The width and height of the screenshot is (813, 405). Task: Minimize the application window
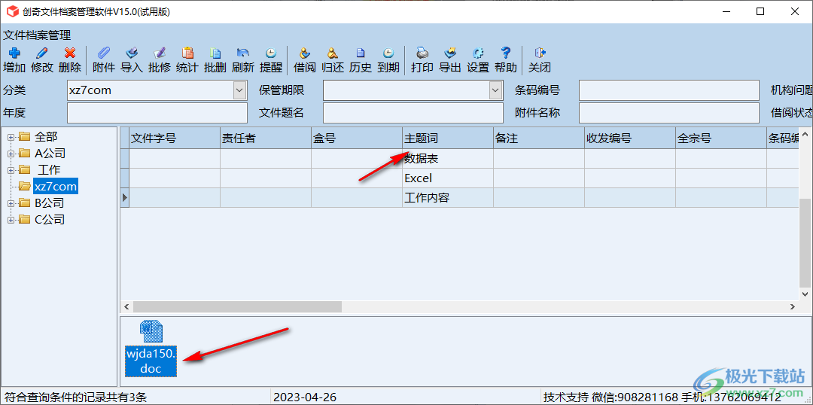[726, 11]
